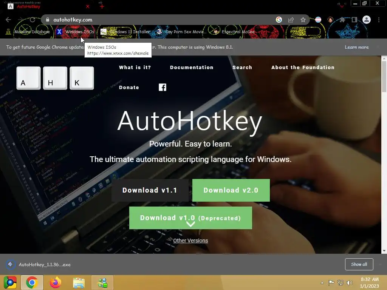Image resolution: width=387 pixels, height=290 pixels.
Task: Click Learn more in the update notice
Action: point(357,47)
